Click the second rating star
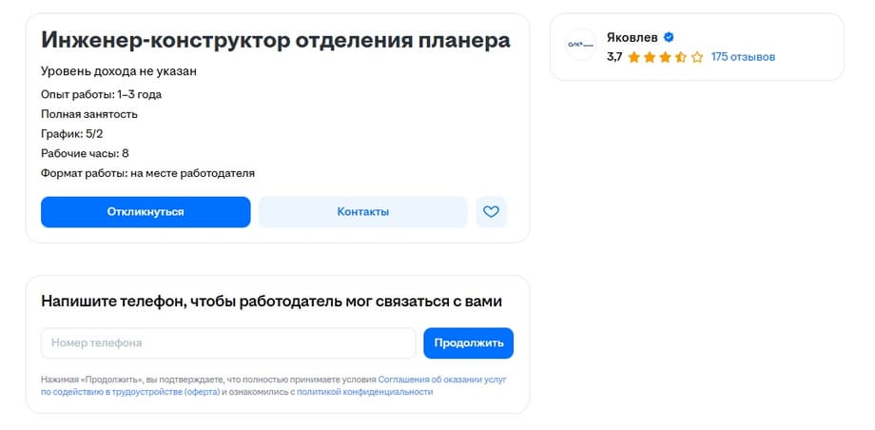 650,57
